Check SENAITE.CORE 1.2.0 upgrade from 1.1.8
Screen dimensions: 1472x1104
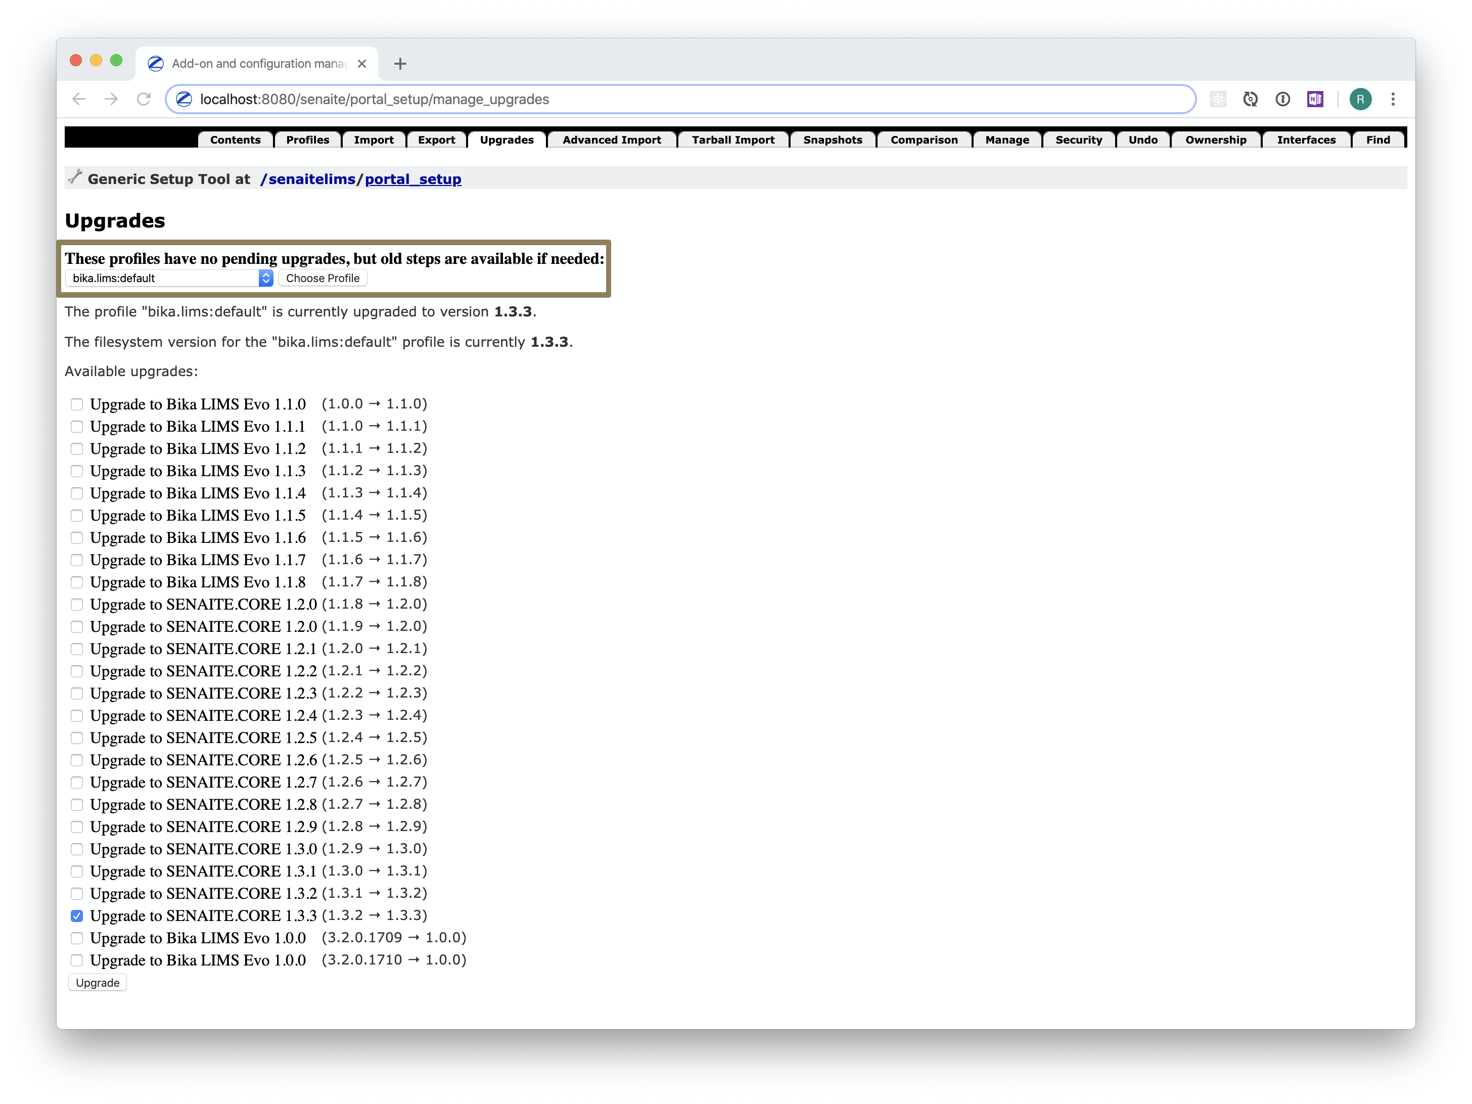point(77,605)
